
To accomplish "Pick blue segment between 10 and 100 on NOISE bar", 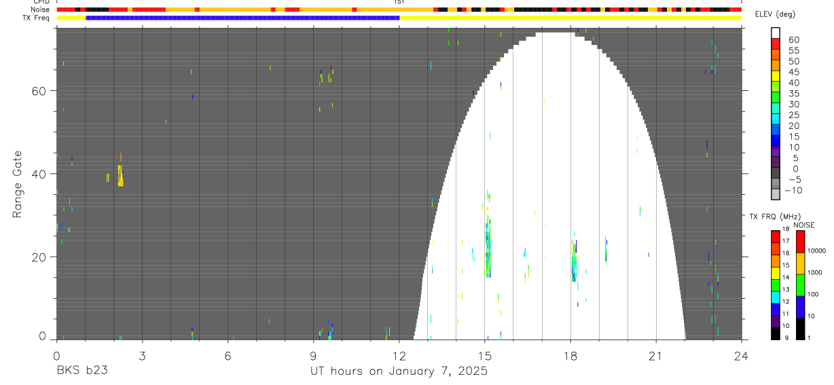I will [800, 306].
